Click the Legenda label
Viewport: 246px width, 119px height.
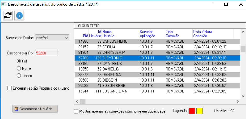point(180,111)
